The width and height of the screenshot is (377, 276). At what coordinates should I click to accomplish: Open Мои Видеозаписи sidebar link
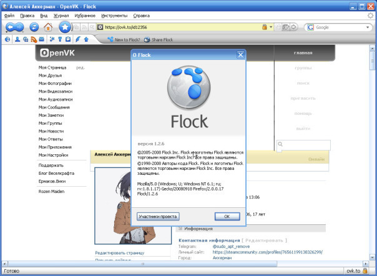coord(56,91)
